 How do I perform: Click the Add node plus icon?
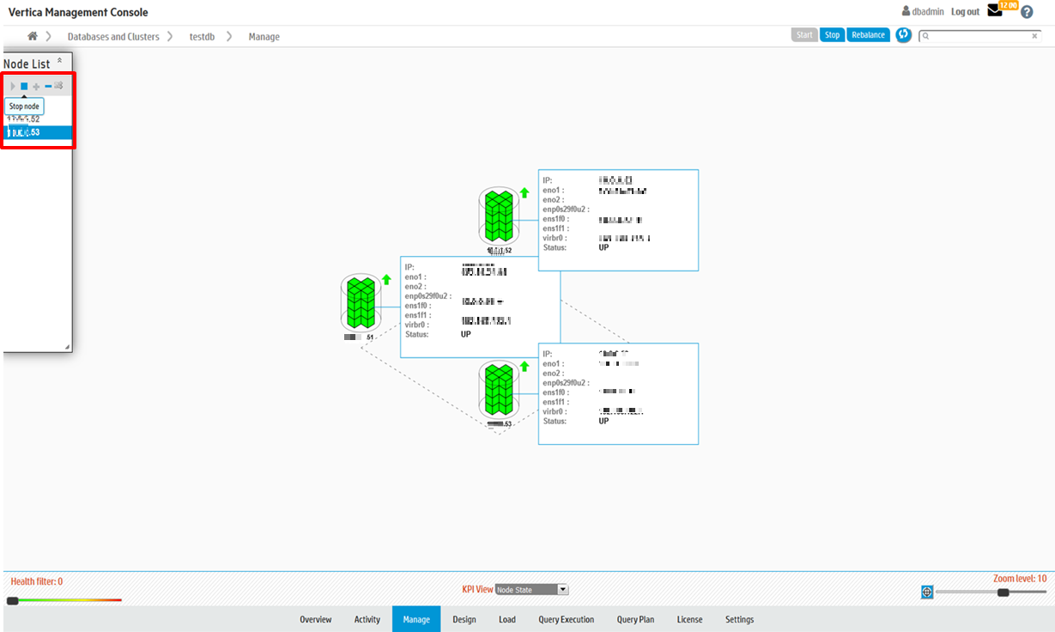(x=36, y=86)
